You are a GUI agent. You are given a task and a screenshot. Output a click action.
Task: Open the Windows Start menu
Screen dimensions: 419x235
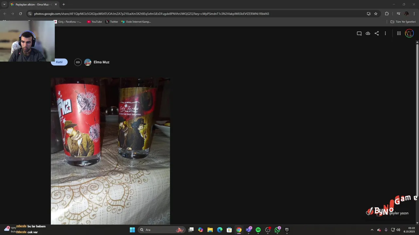click(x=132, y=230)
